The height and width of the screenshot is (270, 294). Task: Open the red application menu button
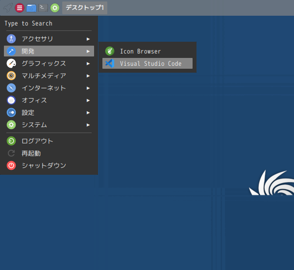pos(20,8)
